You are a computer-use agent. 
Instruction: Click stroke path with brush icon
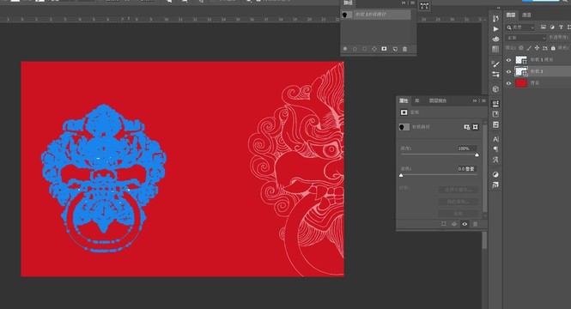coord(355,49)
